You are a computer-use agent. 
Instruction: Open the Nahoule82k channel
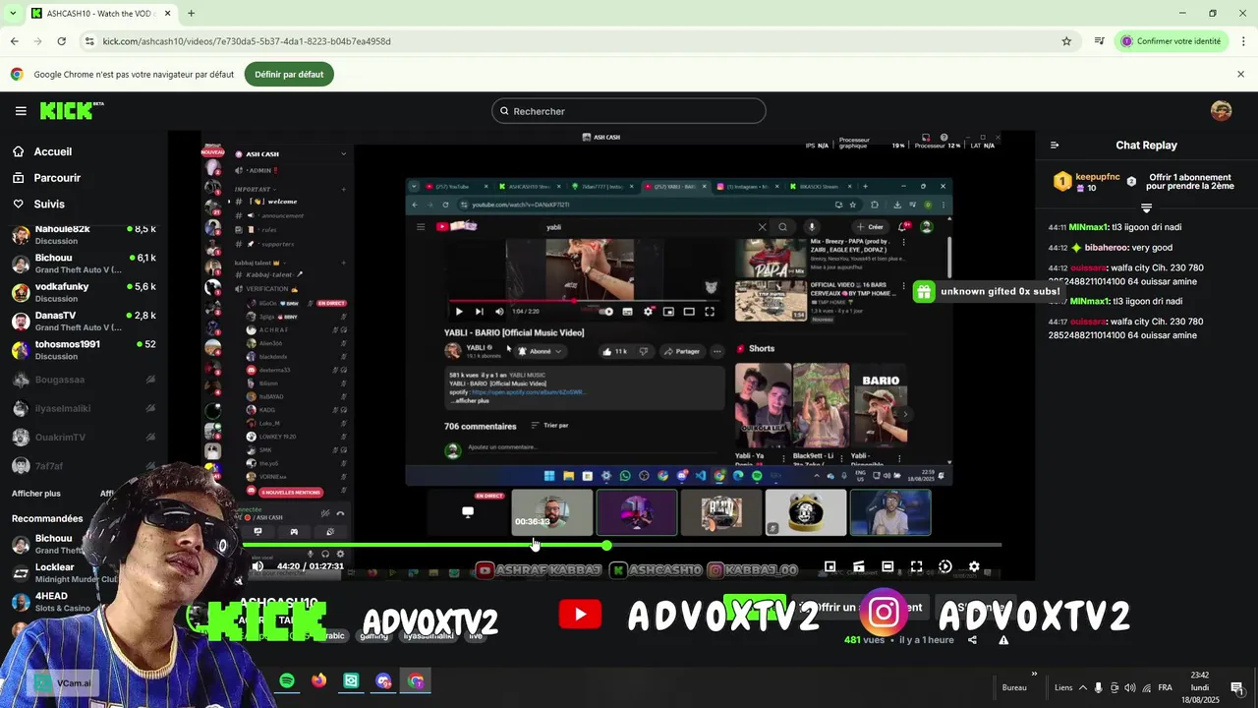point(84,234)
